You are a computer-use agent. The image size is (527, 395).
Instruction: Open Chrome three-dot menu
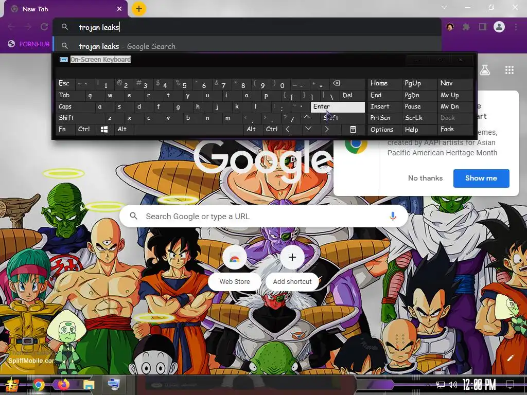click(516, 27)
